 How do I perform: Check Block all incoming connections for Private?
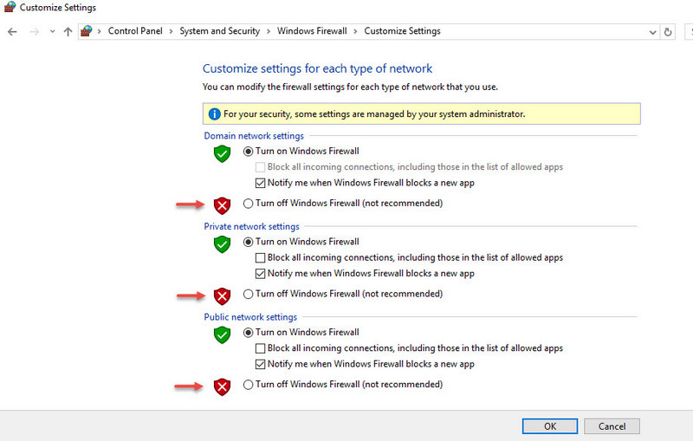tap(261, 257)
